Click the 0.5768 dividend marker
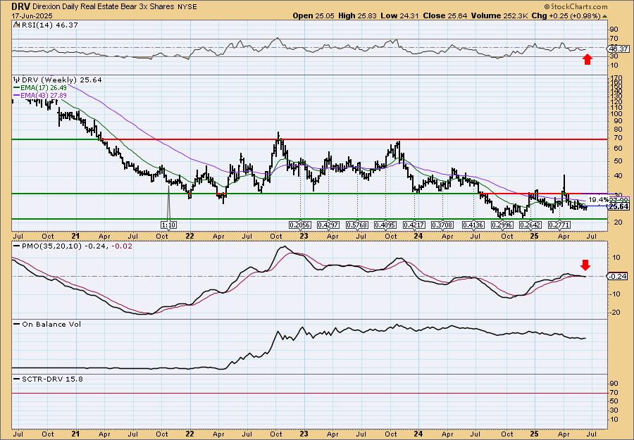 [x=357, y=225]
